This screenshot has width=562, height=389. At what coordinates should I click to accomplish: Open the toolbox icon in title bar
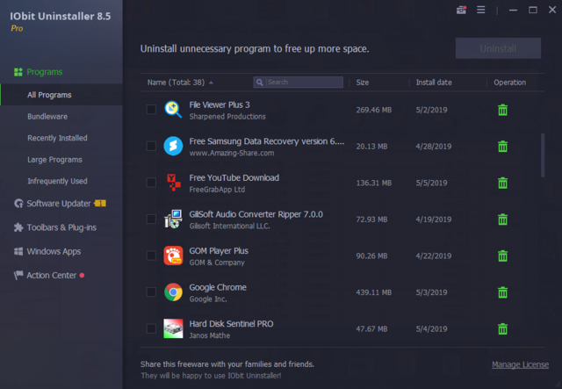pyautogui.click(x=461, y=10)
